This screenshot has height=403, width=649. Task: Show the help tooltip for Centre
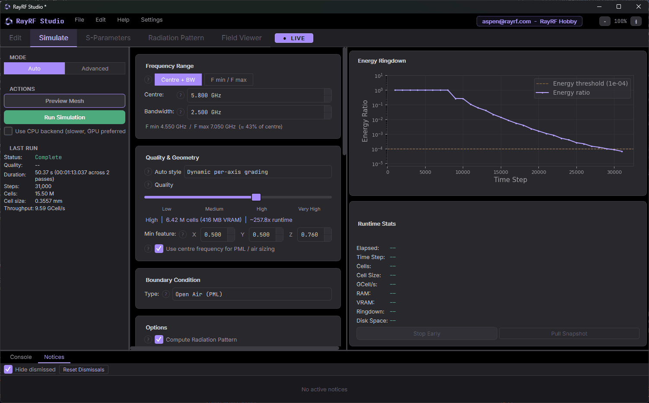pos(181,95)
